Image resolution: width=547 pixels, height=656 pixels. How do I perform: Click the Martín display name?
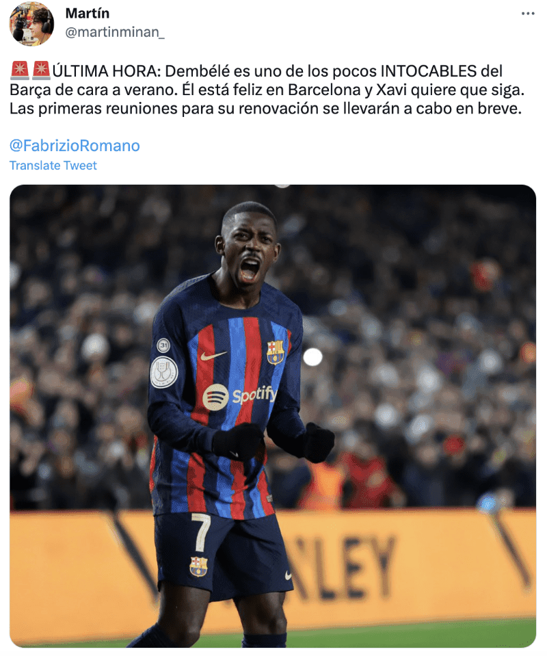[87, 14]
